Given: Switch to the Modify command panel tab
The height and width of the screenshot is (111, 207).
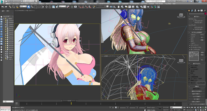Looking at the screenshot, I should [192, 11].
